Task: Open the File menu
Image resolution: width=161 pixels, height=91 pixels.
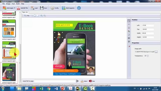Action: 4,4
